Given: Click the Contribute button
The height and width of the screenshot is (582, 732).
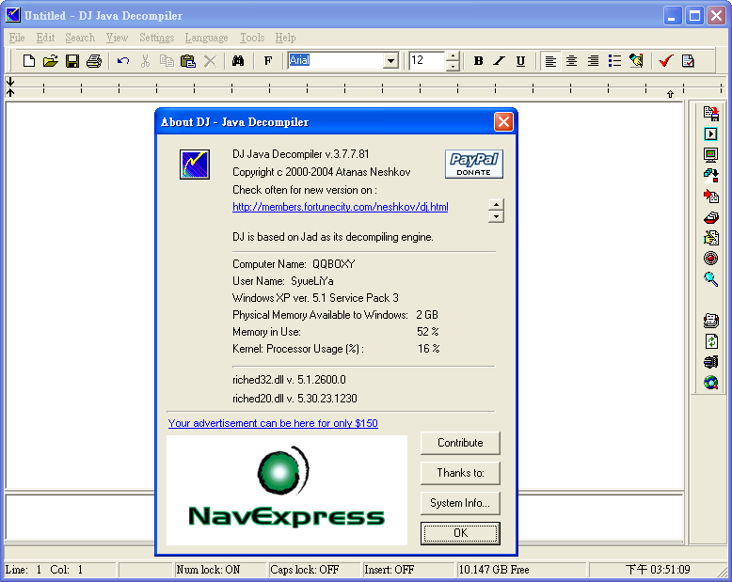Looking at the screenshot, I should tap(460, 443).
